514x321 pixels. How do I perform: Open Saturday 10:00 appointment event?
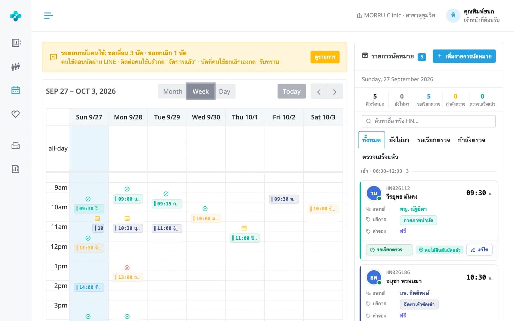(x=323, y=209)
